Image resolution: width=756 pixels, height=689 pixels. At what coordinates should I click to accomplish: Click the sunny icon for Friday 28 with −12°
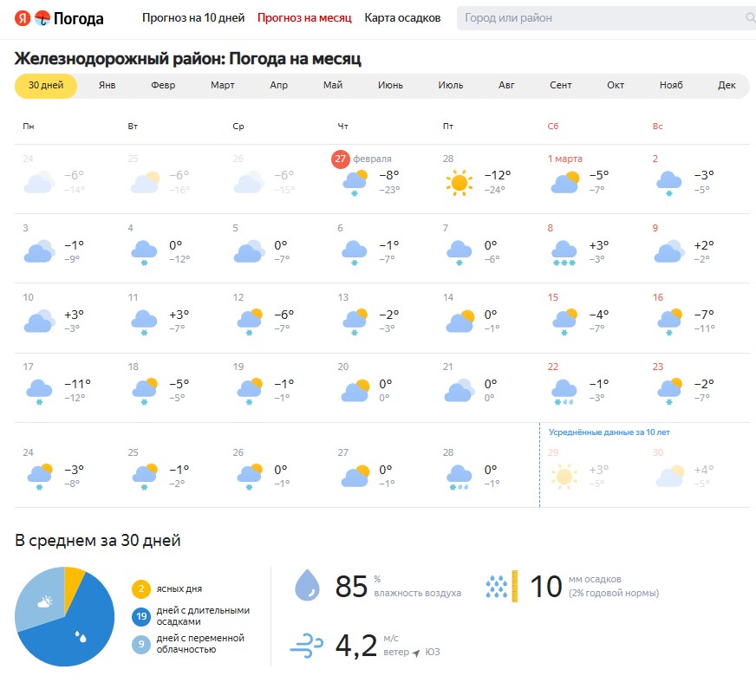click(x=459, y=183)
